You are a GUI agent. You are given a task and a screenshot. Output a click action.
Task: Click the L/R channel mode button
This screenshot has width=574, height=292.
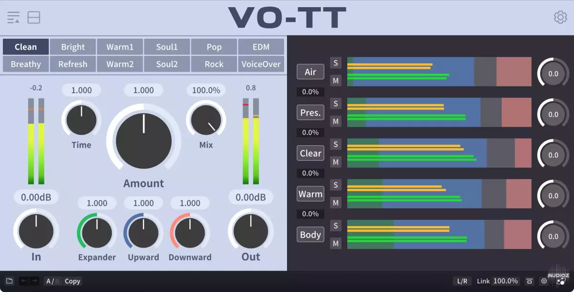tap(462, 281)
